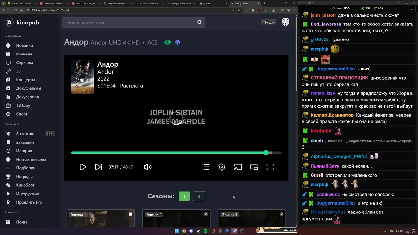Open the episode playlist list icon
This screenshot has width=418, height=235.
tap(206, 167)
